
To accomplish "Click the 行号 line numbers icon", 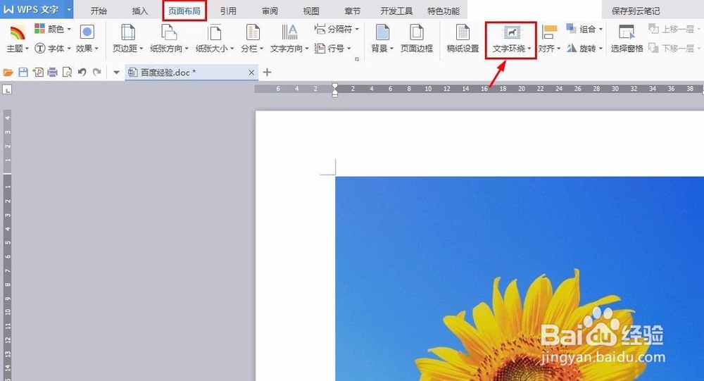I will point(320,48).
